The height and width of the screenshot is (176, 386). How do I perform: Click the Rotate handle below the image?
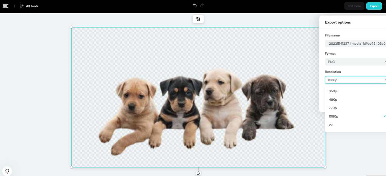tap(198, 173)
